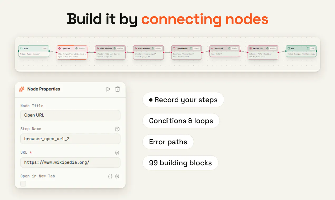
Task: Click the curly braces icon for Open in New Tab
Action: pos(110,176)
